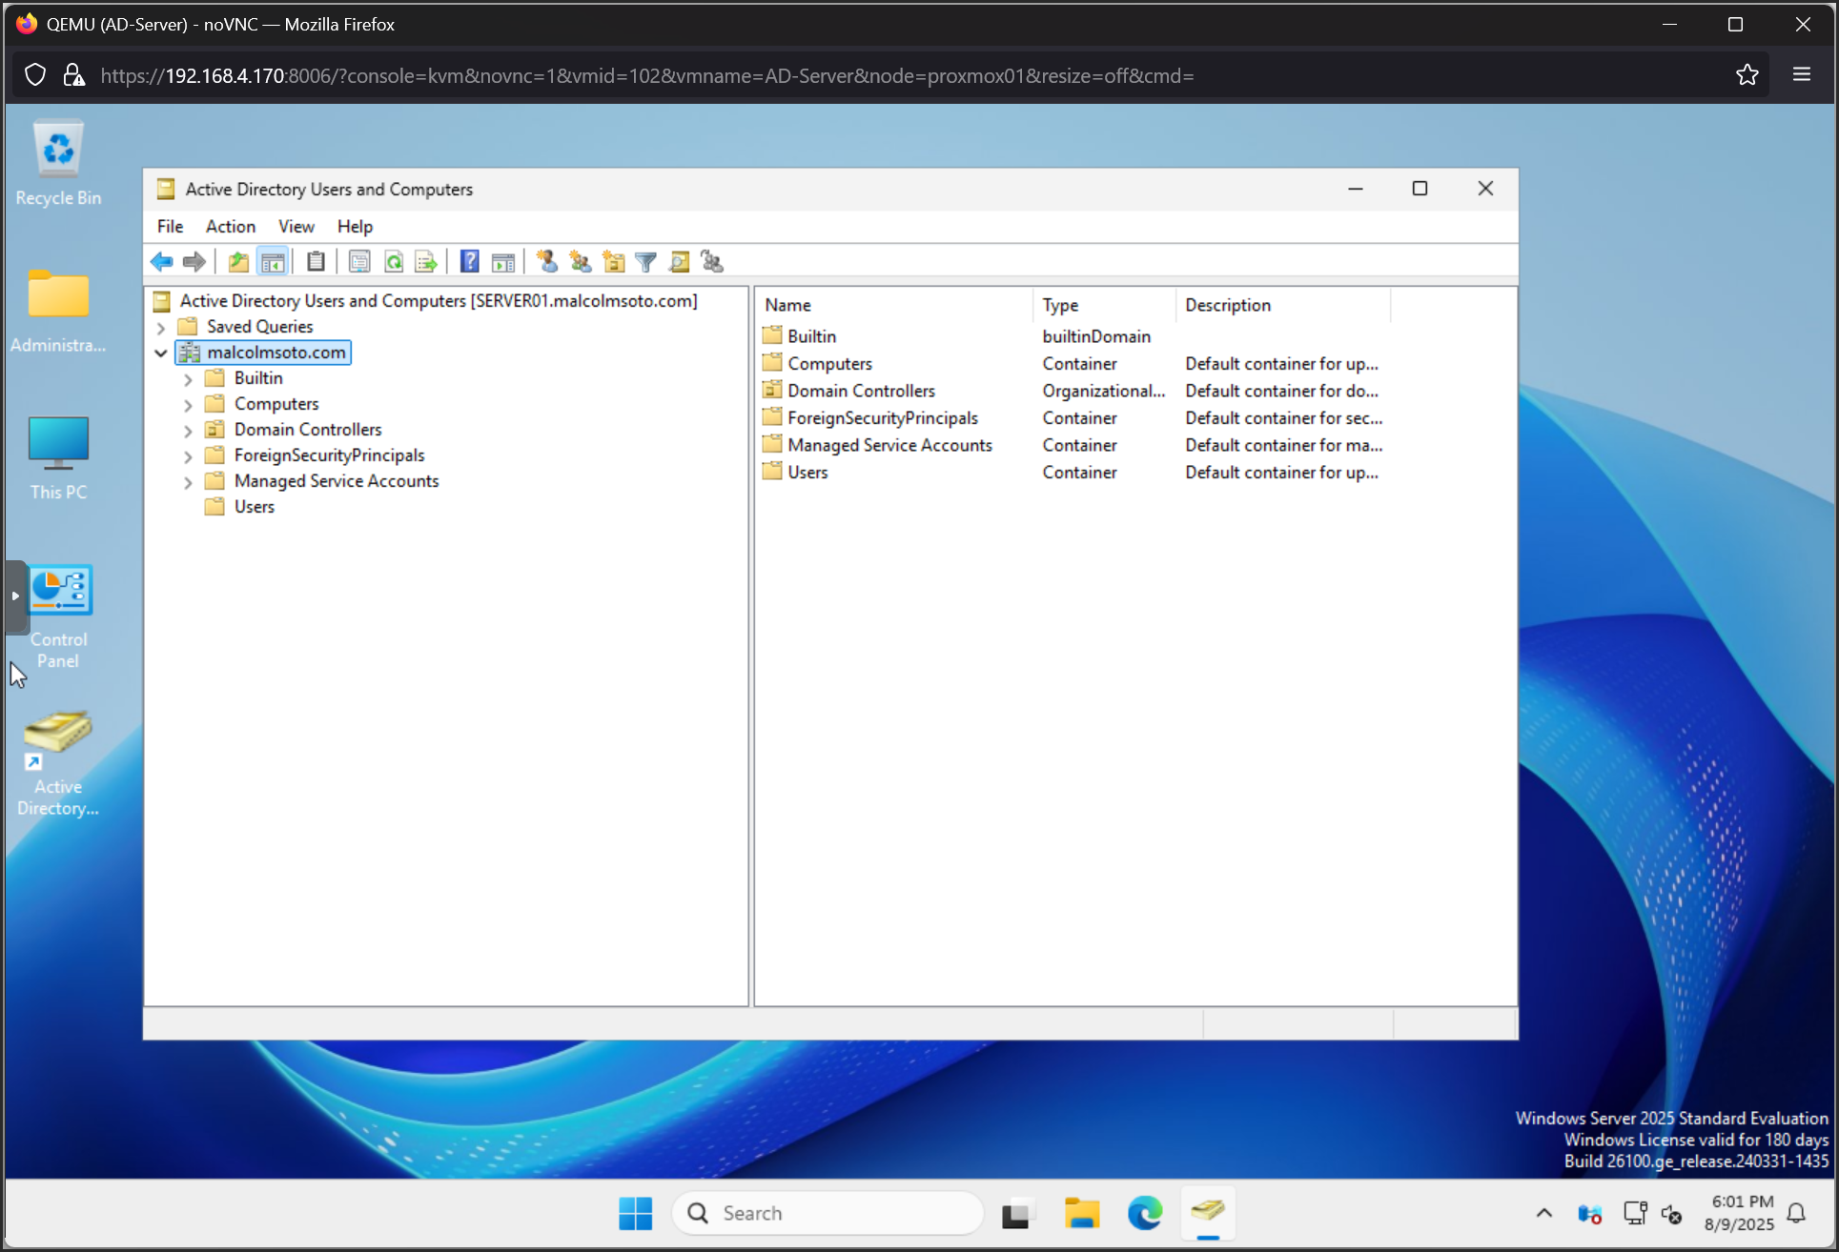Screen dimensions: 1839x1252
Task: Expand the Domain Controllers tree node
Action: (x=188, y=431)
